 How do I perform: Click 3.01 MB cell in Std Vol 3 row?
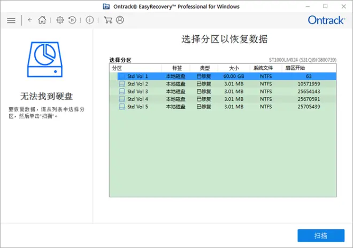tap(234, 92)
